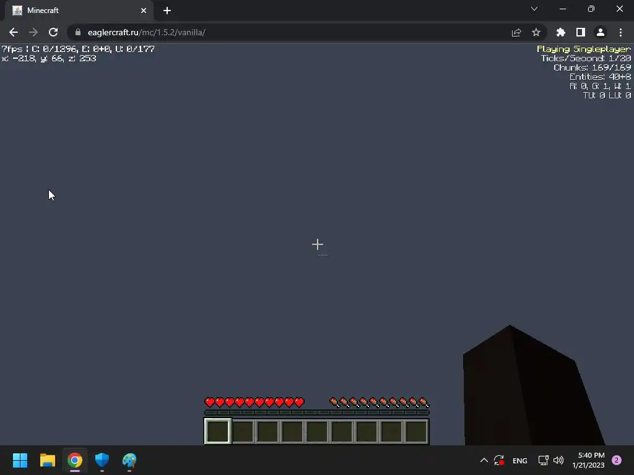The width and height of the screenshot is (634, 475).
Task: Switch the ENG input language
Action: point(520,460)
